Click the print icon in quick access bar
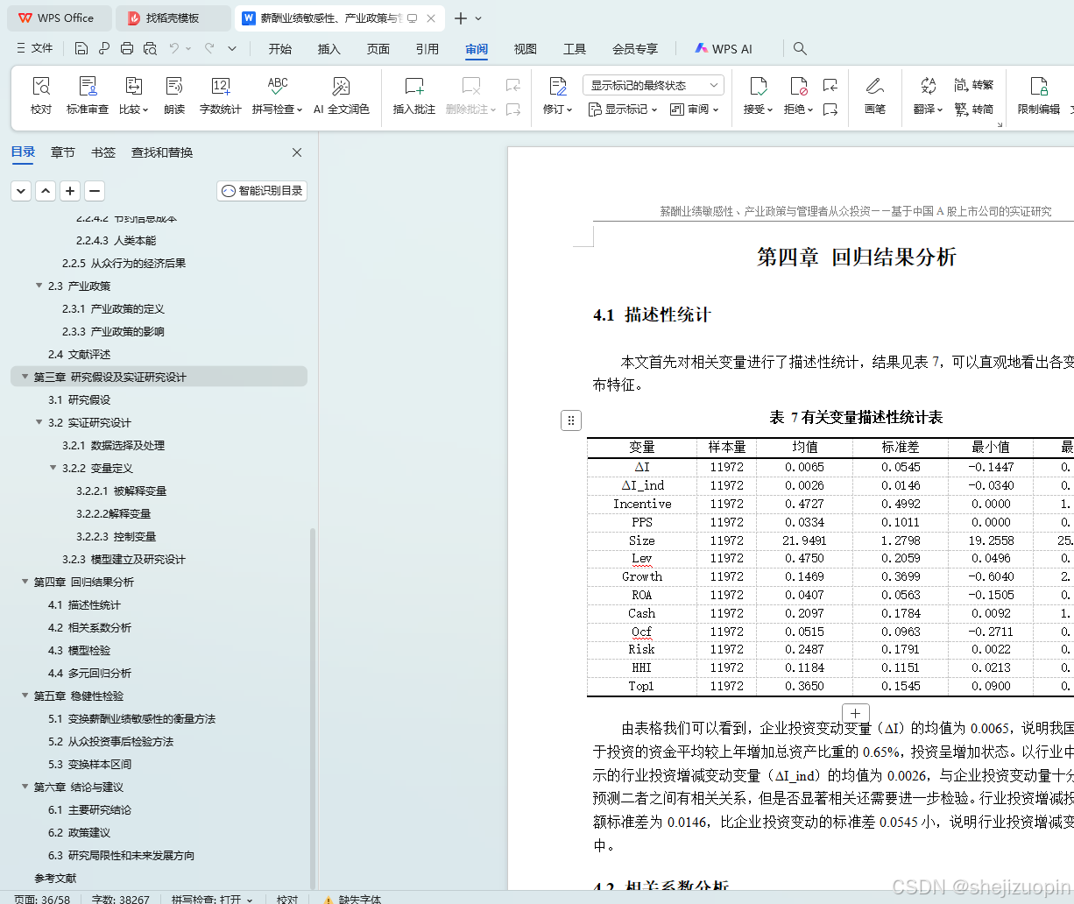Viewport: 1074px width, 904px height. [127, 49]
